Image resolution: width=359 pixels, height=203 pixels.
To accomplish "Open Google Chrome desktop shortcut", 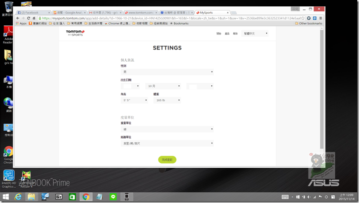I will tap(8, 155).
